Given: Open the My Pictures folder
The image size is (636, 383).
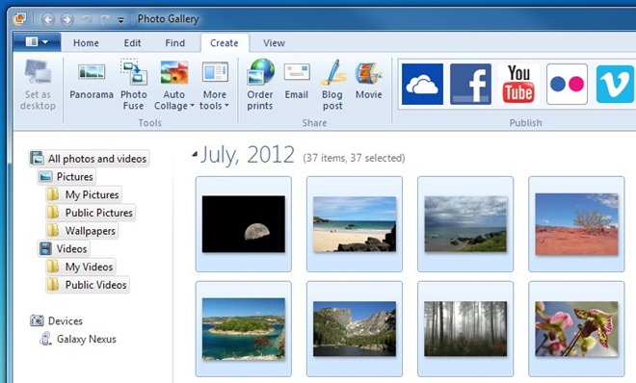Looking at the screenshot, I should 84,194.
